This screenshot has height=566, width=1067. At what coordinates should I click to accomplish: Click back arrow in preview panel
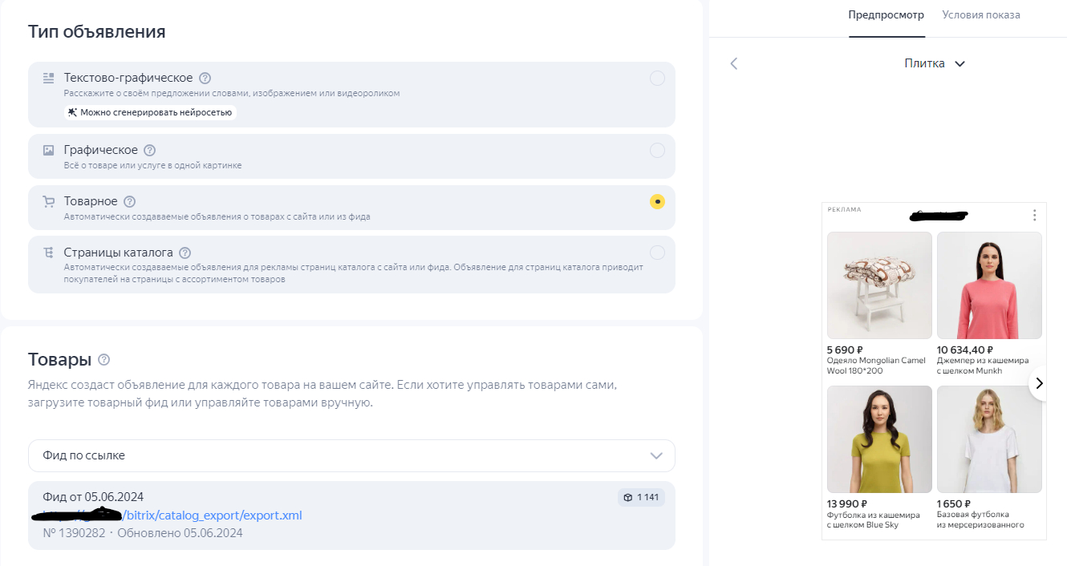coord(733,63)
